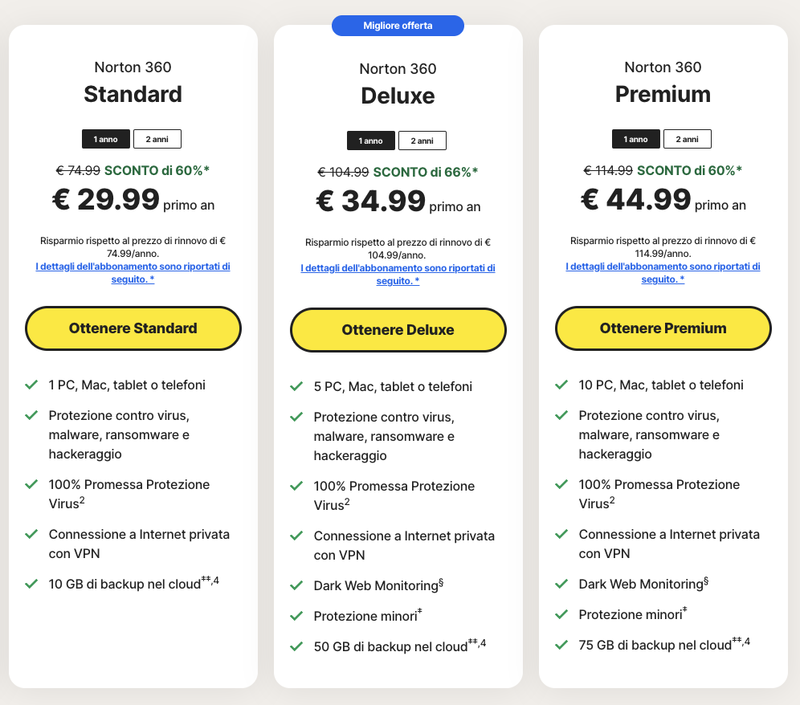Image resolution: width=800 pixels, height=705 pixels.
Task: Open Standard subscription details link
Action: click(x=133, y=272)
